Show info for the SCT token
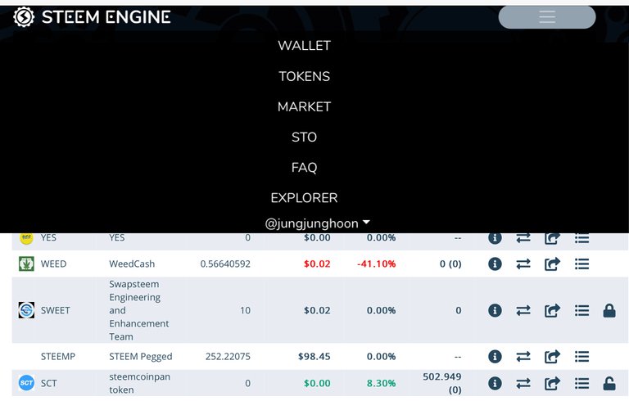This screenshot has width=629, height=401. point(495,383)
